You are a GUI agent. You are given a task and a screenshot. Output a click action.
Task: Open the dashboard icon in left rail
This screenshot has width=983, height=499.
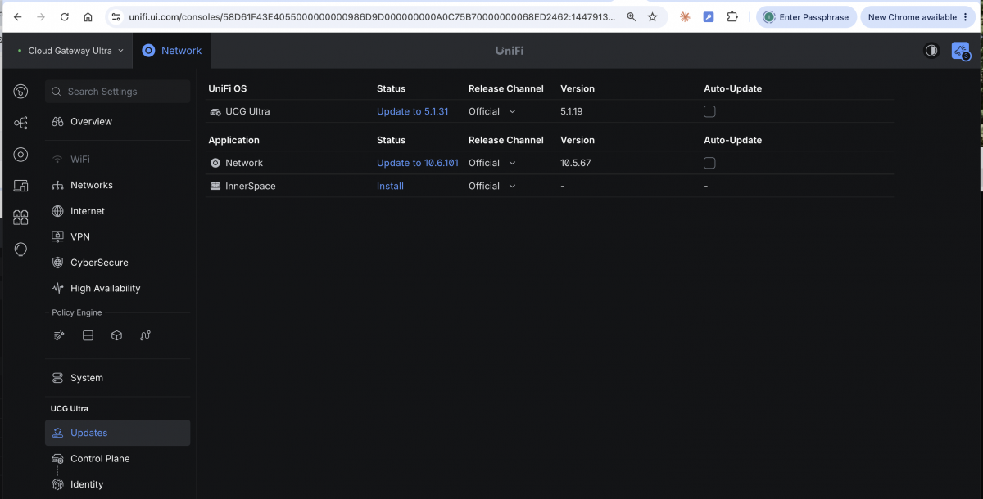click(20, 92)
